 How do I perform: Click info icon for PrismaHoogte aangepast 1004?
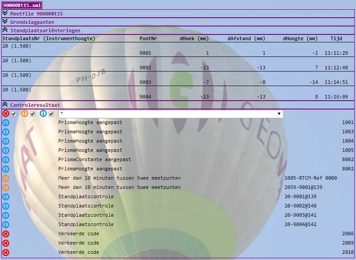pos(6,141)
